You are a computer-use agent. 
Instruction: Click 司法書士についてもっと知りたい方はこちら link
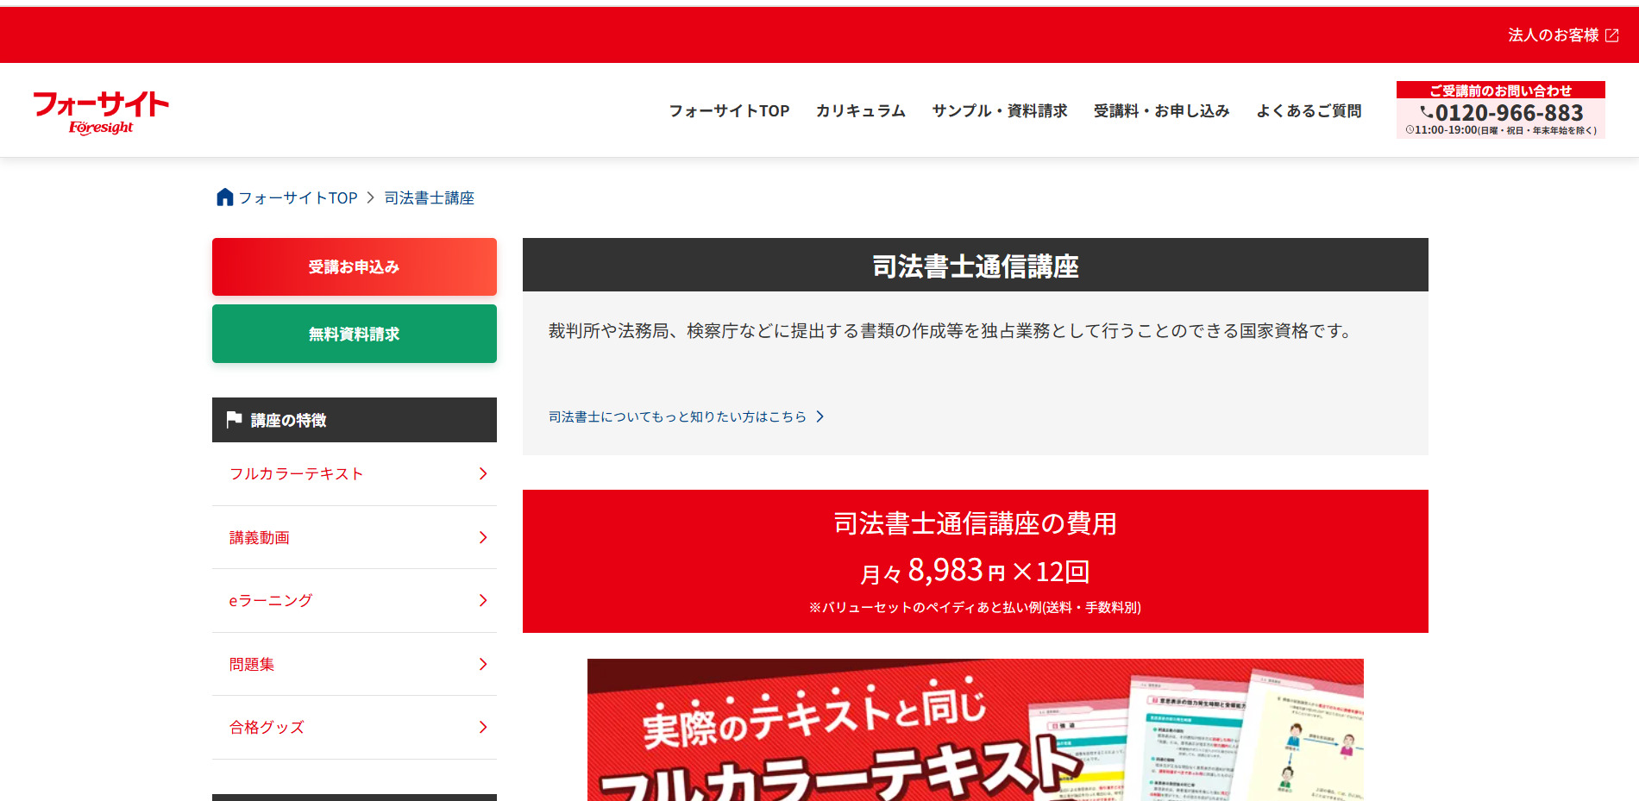pos(677,416)
